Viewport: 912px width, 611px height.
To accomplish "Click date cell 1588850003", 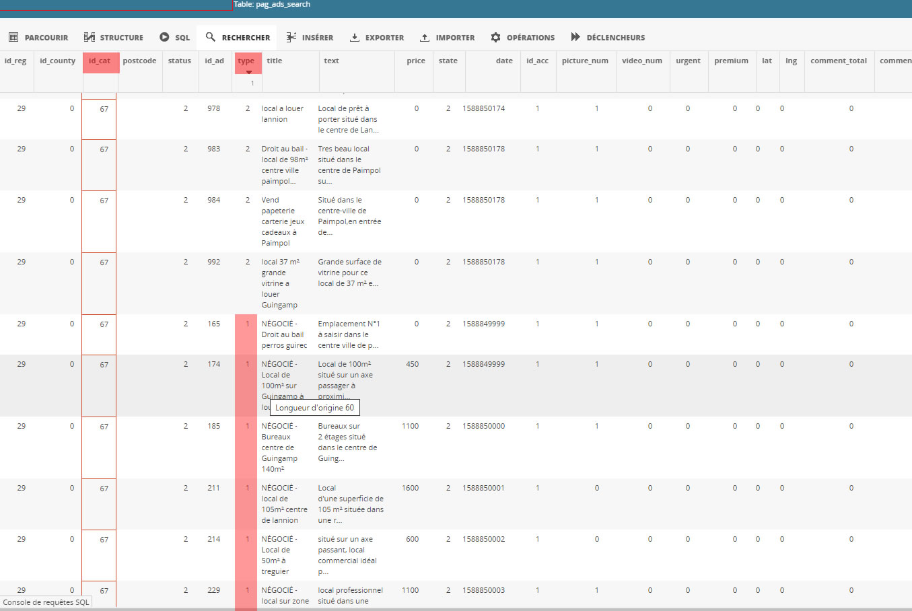I will coord(483,590).
